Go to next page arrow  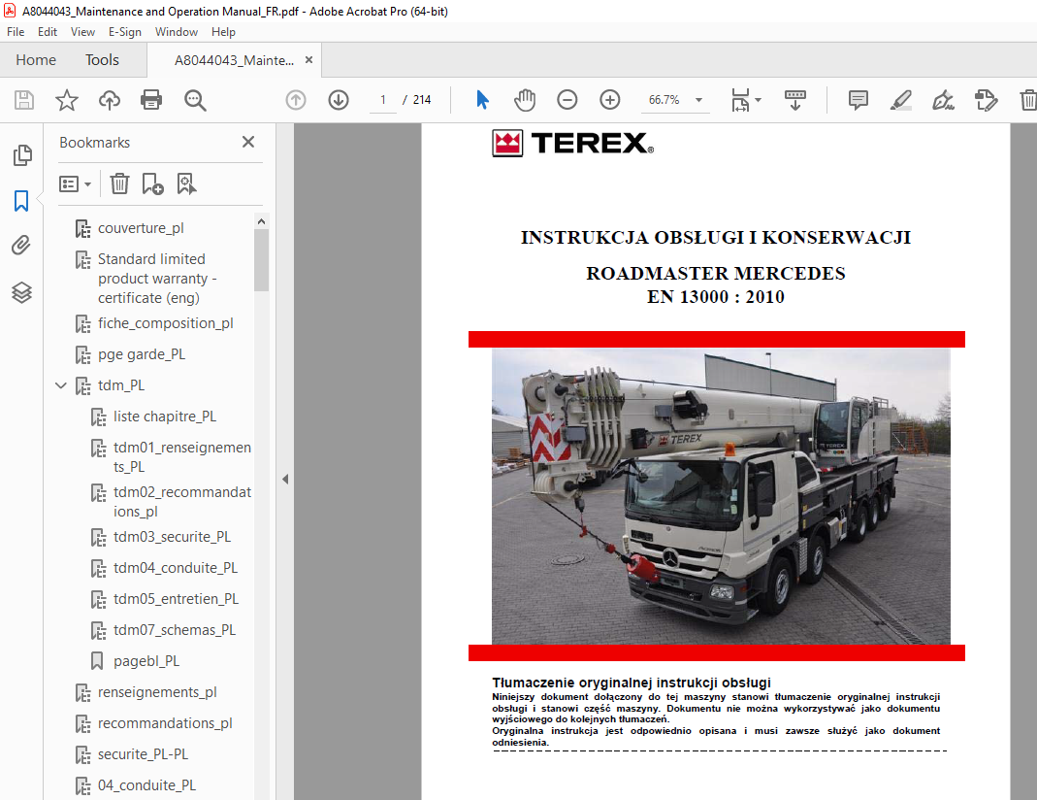pos(339,100)
